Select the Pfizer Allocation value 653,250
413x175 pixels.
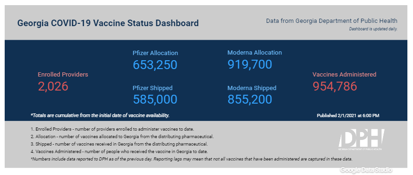[x=155, y=65]
